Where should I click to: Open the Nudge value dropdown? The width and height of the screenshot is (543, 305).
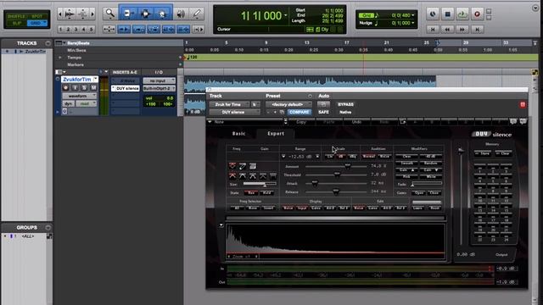coord(413,23)
